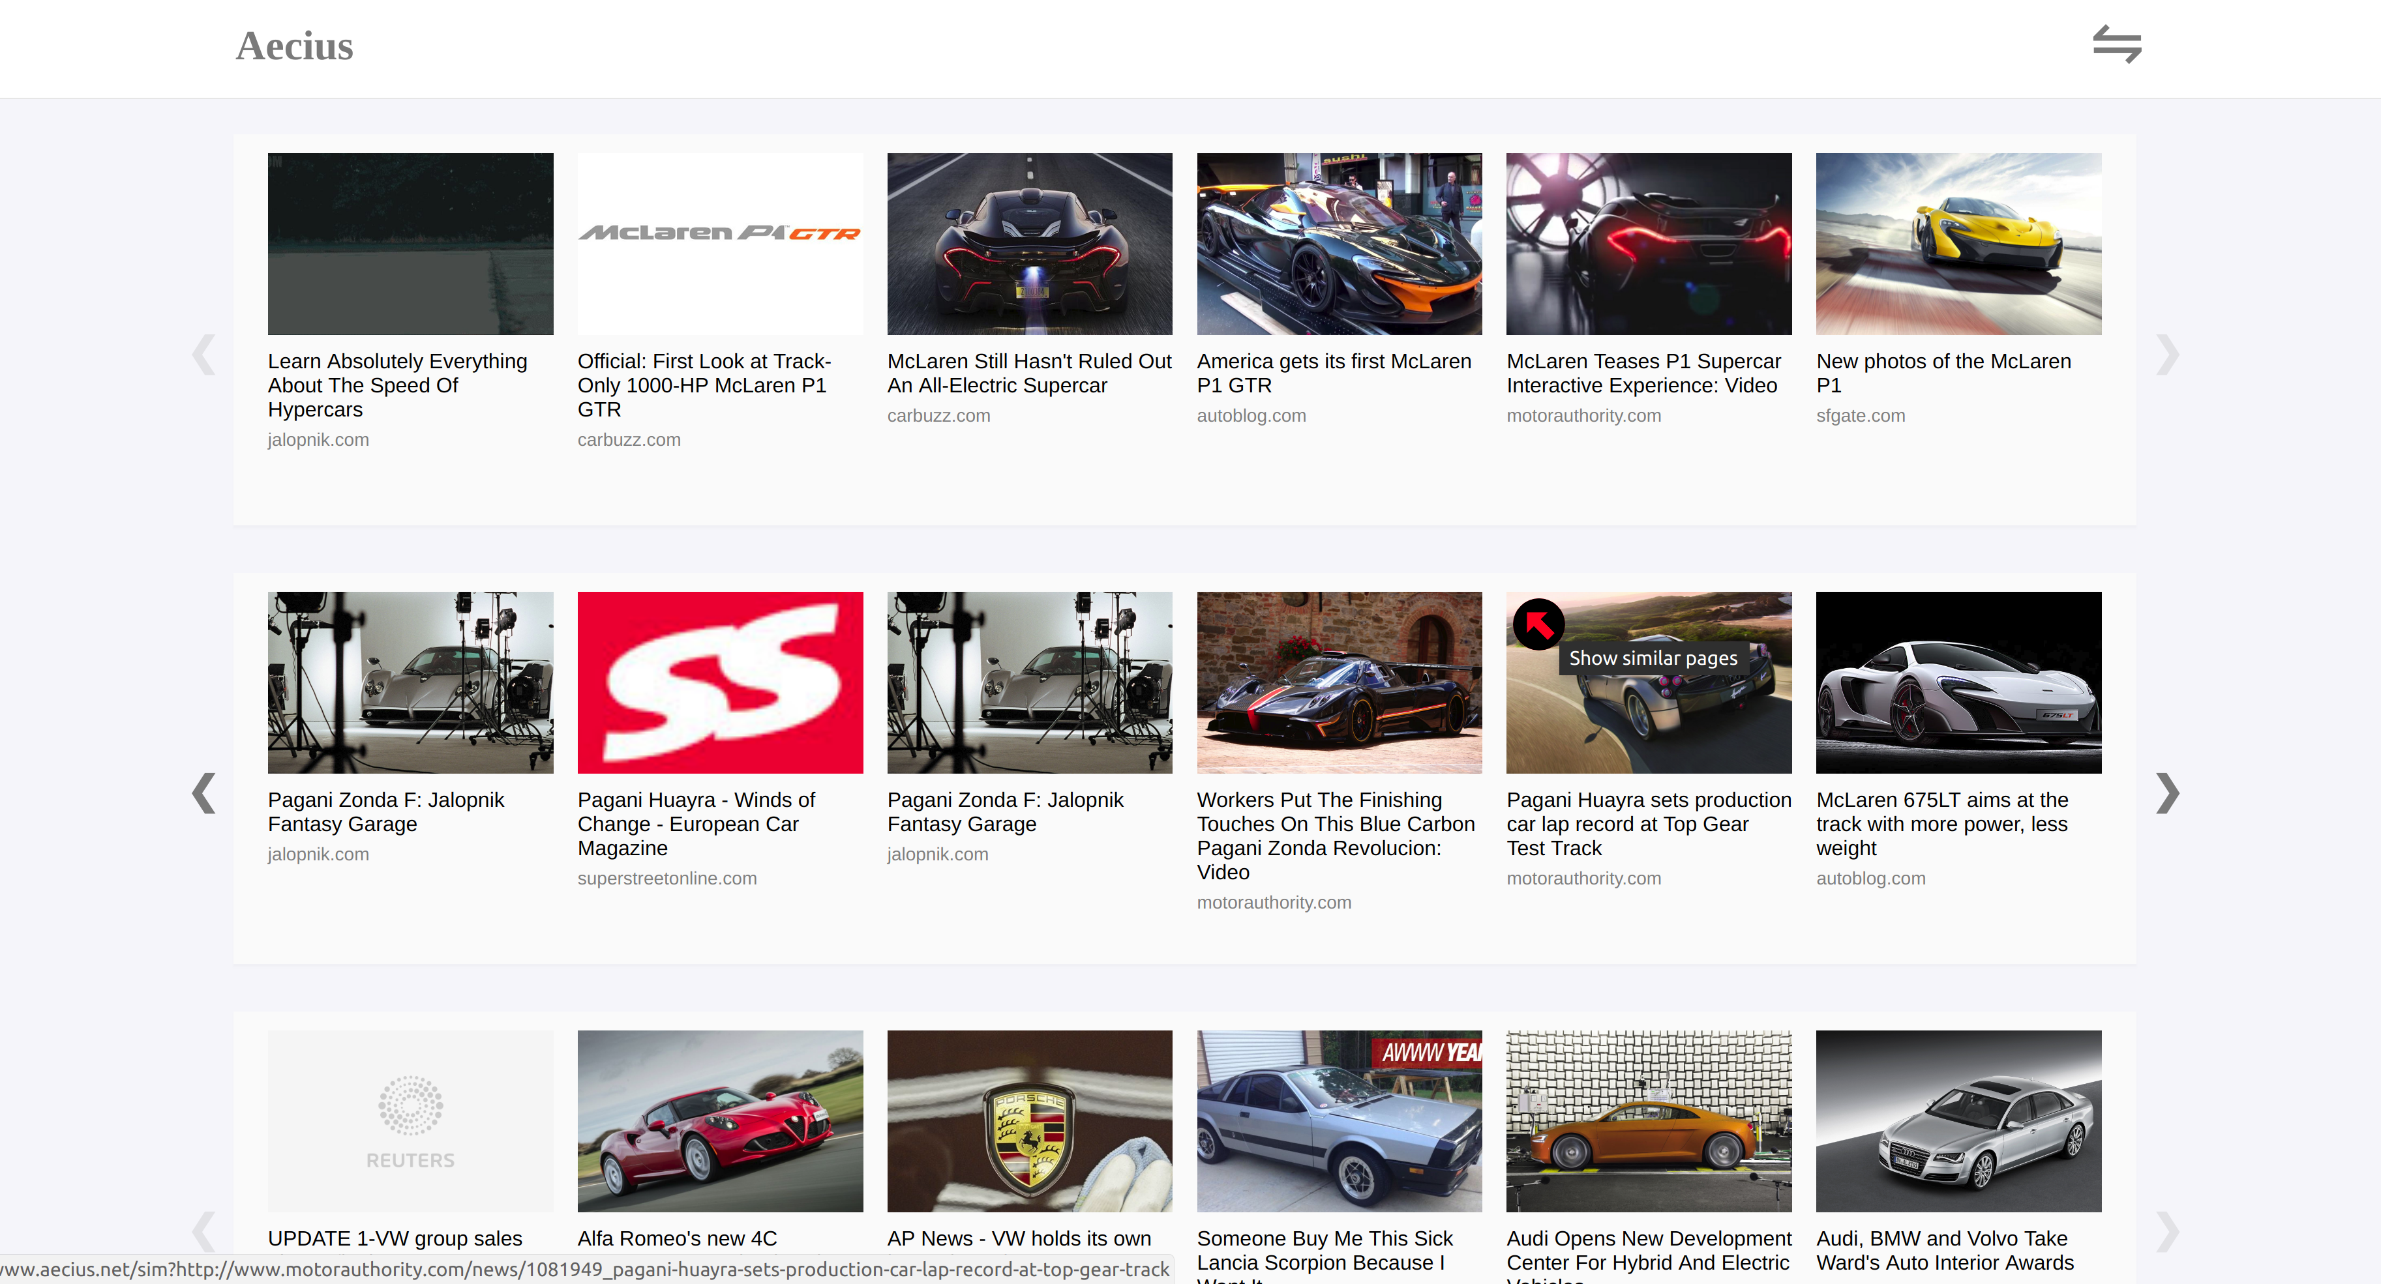Go to previous items in McLaren row

203,355
